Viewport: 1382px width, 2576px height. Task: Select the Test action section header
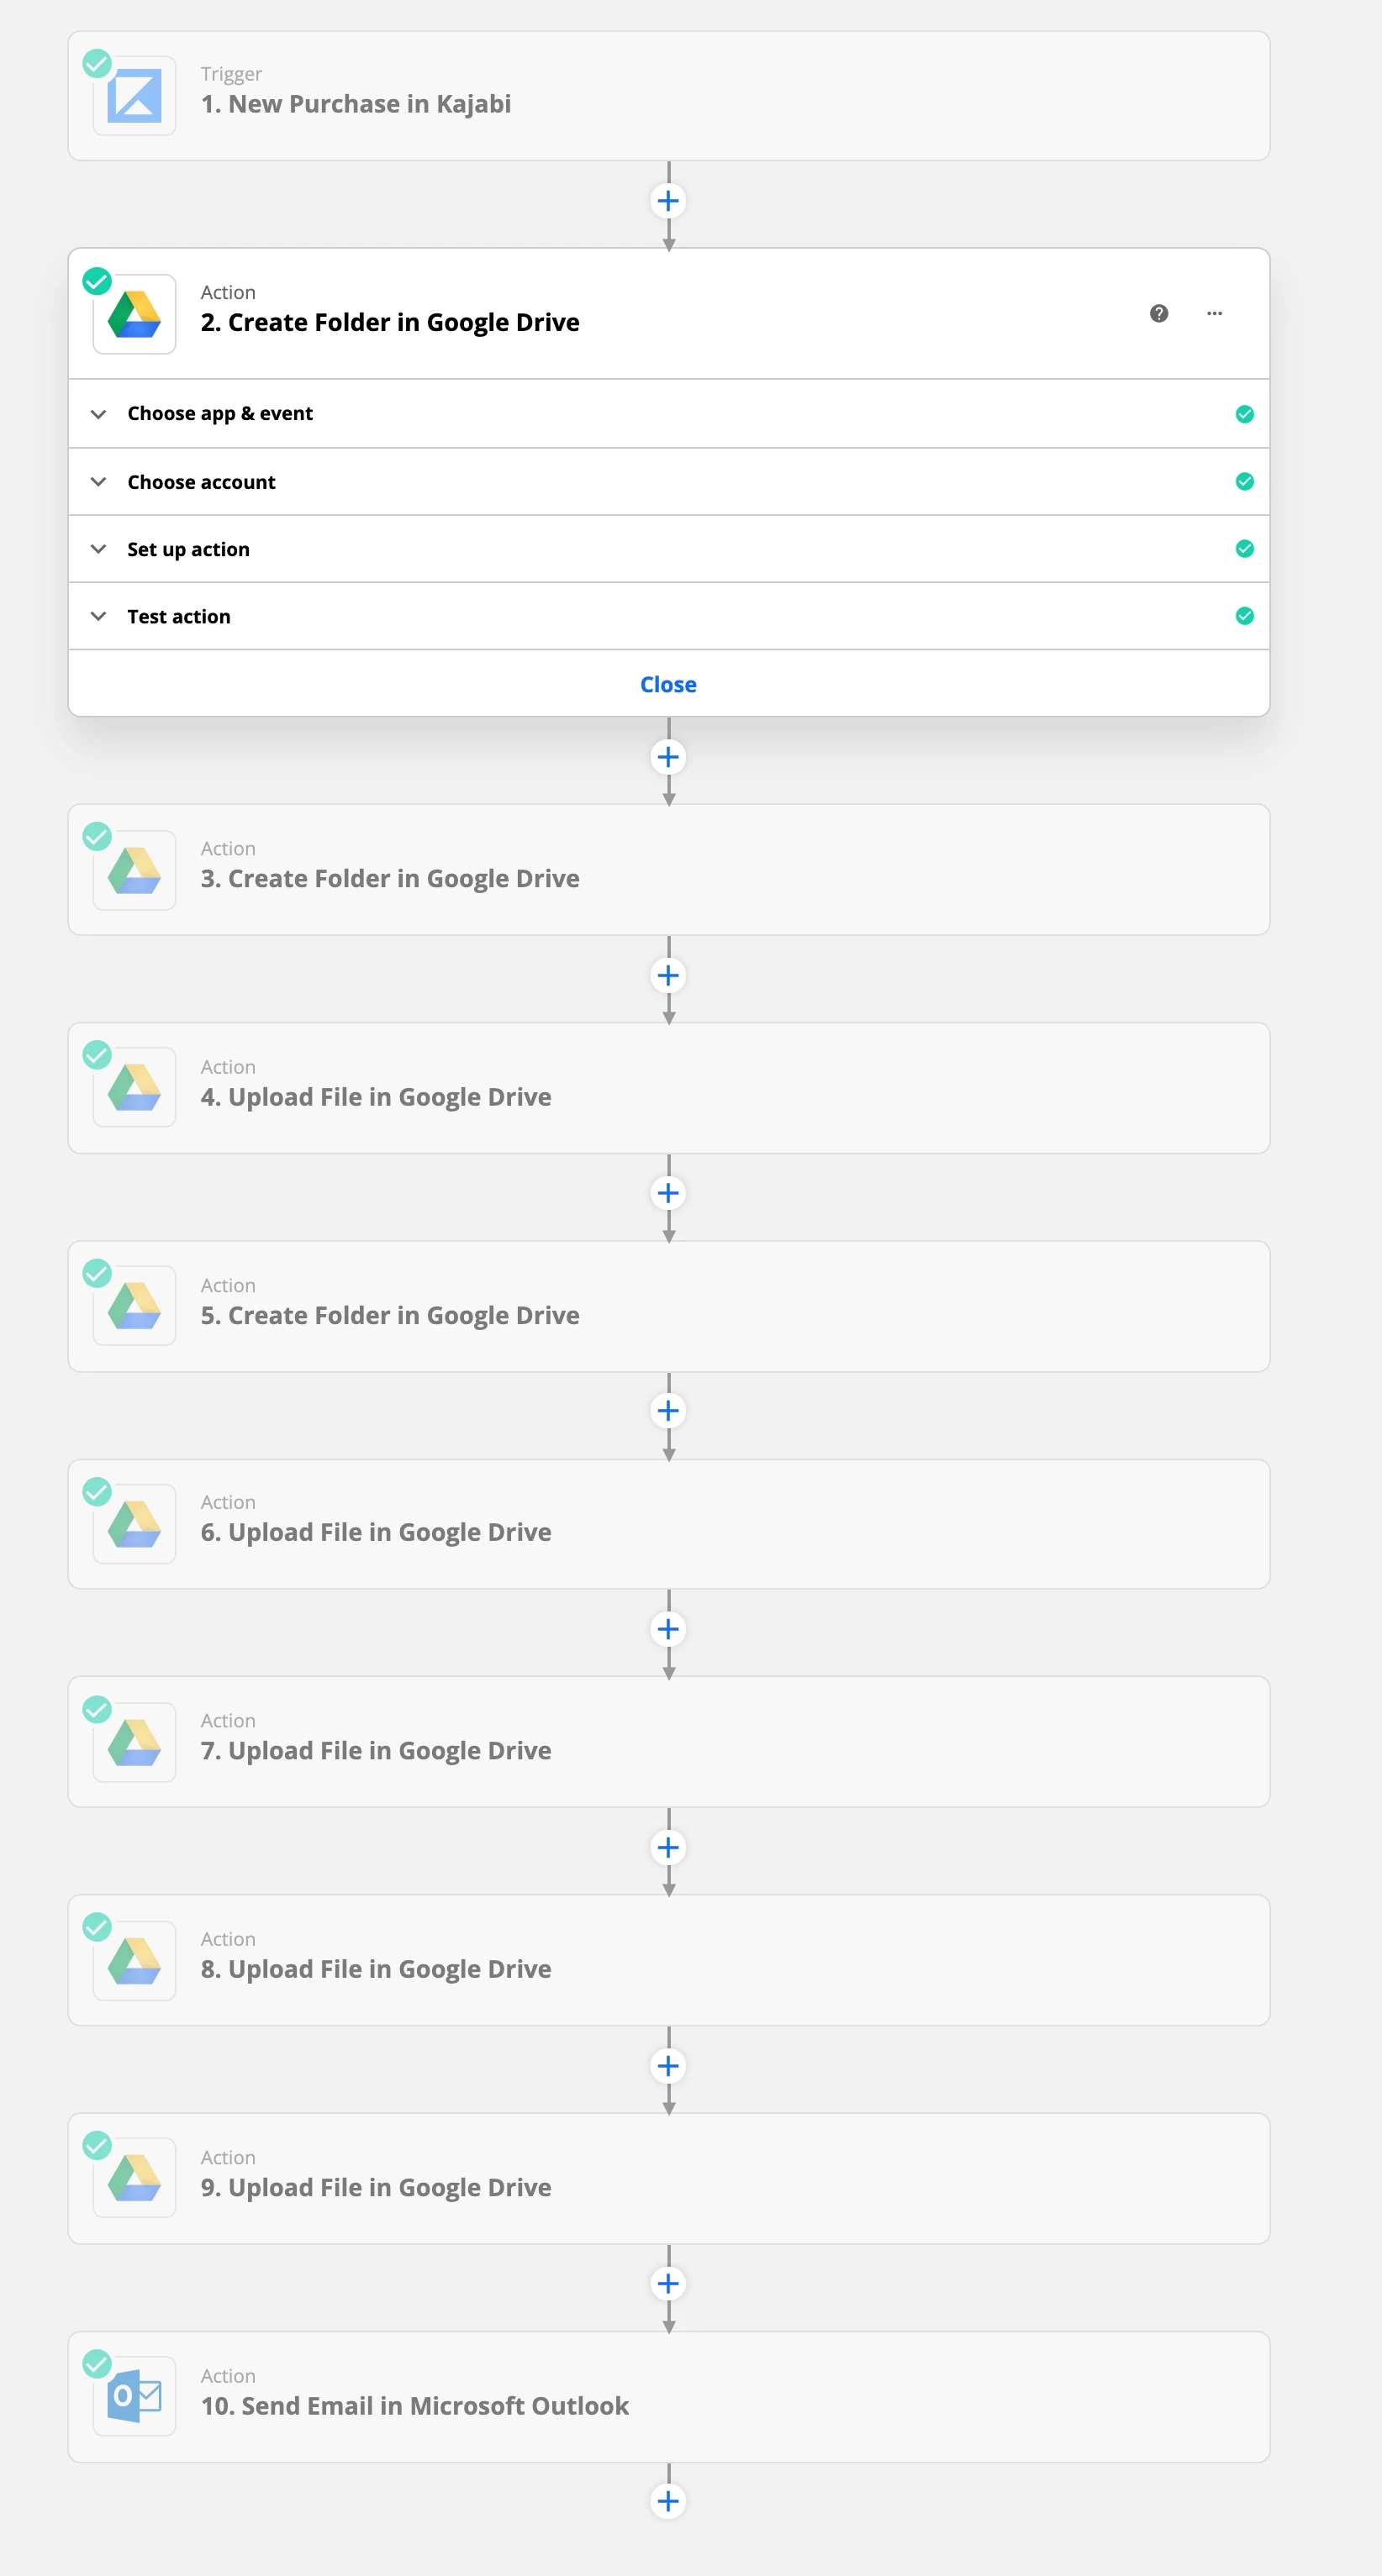click(x=178, y=616)
